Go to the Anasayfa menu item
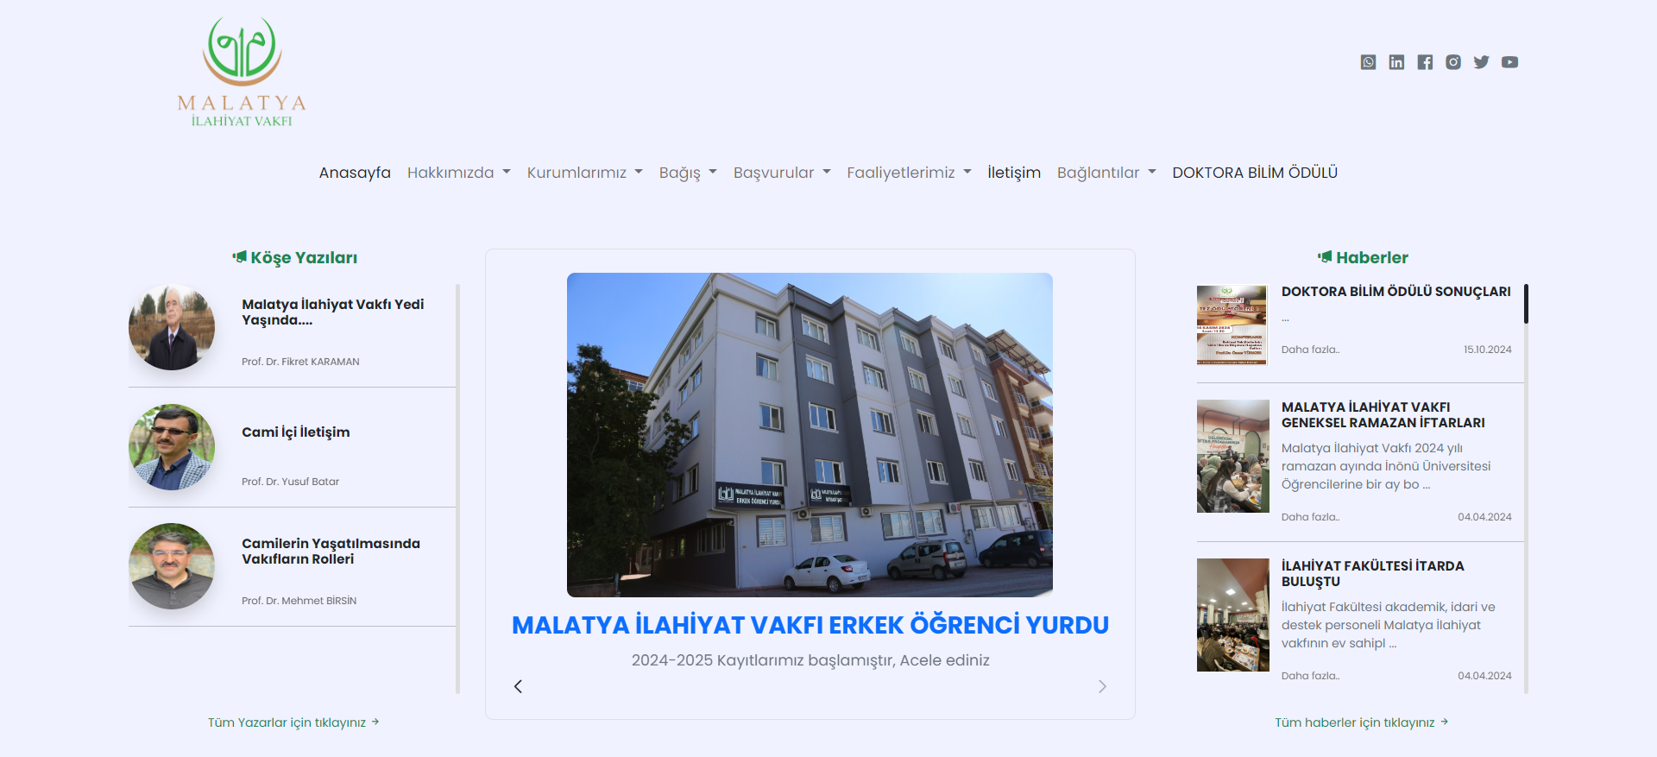1657x757 pixels. click(355, 173)
